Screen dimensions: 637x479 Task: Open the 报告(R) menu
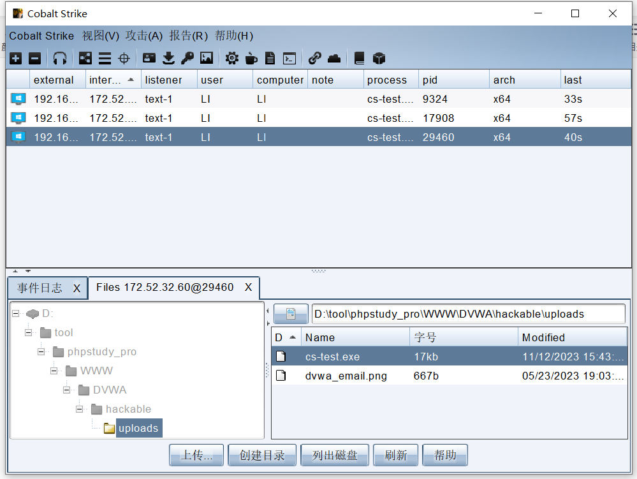(189, 36)
